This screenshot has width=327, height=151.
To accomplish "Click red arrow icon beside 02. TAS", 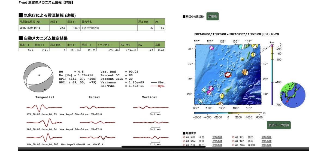I will 233,137.
